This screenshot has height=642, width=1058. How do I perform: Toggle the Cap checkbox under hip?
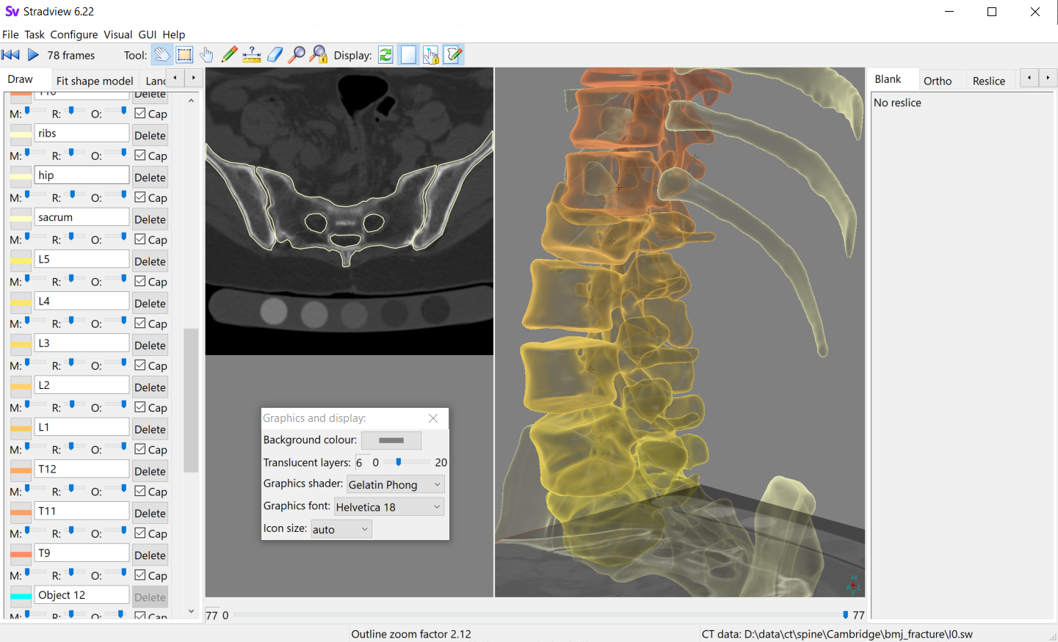pyautogui.click(x=140, y=197)
